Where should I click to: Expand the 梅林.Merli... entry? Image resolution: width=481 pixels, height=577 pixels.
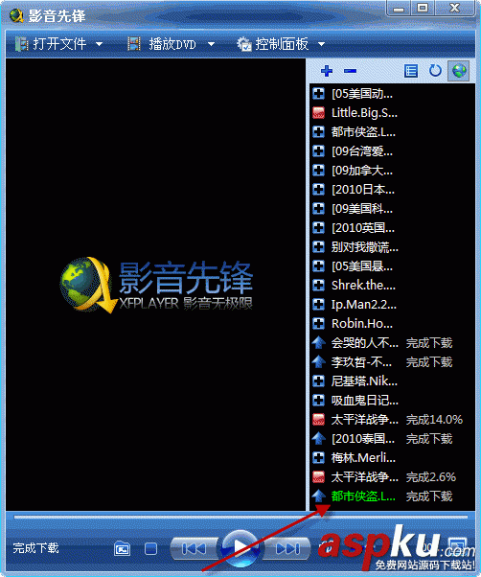[x=318, y=457]
